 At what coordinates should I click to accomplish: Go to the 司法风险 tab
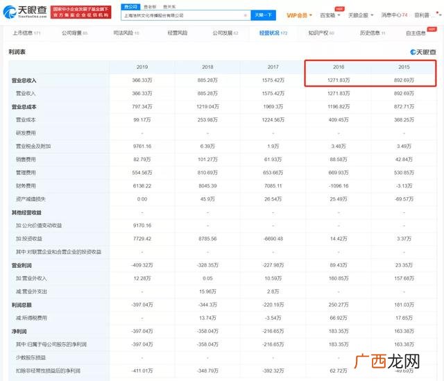click(x=126, y=33)
